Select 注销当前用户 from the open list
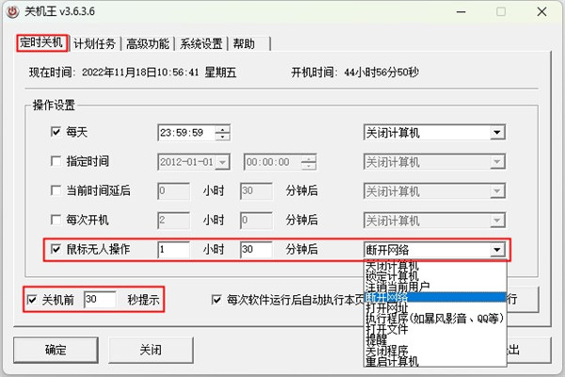The width and height of the screenshot is (565, 377). [435, 287]
